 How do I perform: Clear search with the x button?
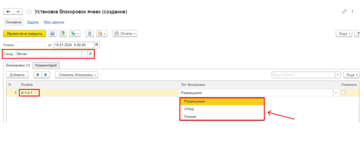pyautogui.click(x=338, y=75)
